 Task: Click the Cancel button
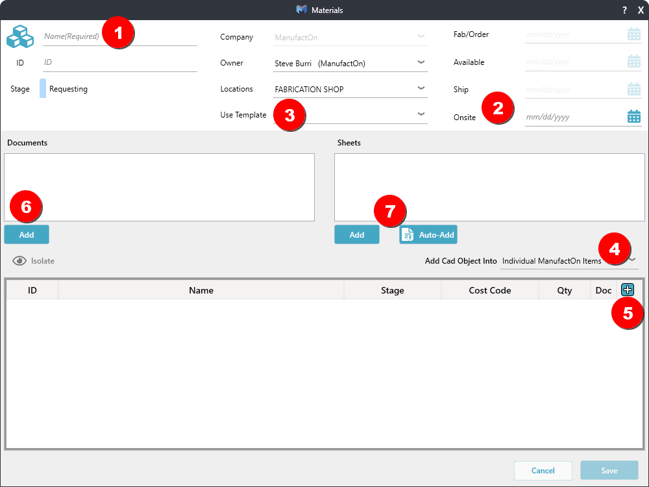[x=543, y=471]
